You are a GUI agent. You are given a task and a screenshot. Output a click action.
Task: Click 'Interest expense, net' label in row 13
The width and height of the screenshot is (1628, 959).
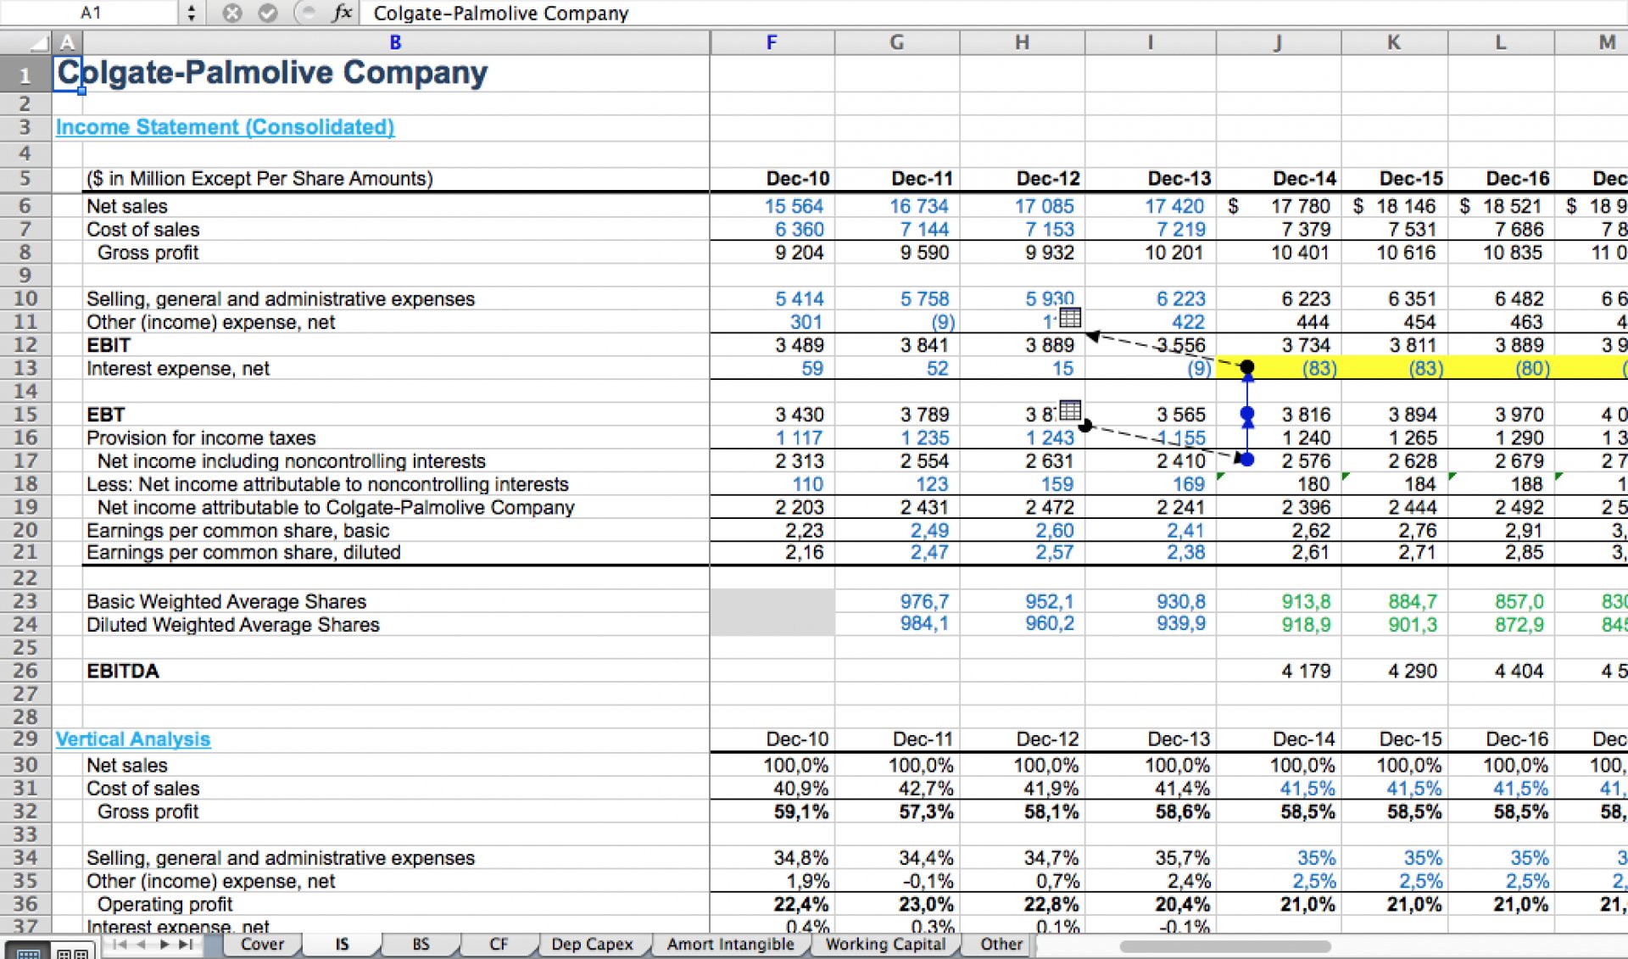point(178,368)
